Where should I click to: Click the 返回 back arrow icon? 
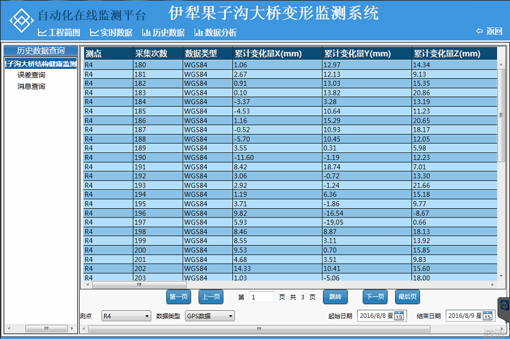point(479,31)
